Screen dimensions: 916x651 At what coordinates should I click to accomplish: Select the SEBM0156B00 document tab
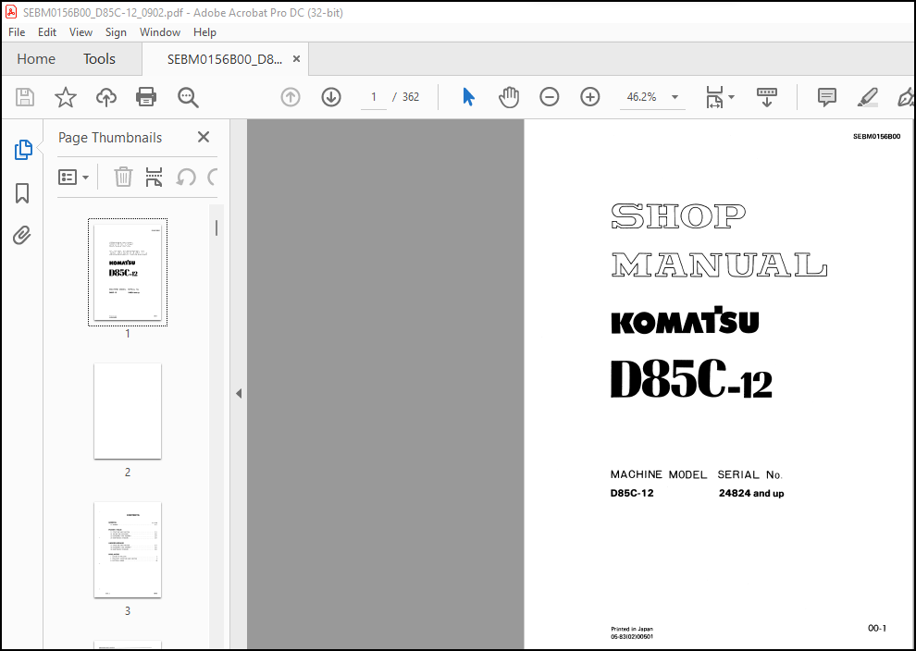click(224, 59)
